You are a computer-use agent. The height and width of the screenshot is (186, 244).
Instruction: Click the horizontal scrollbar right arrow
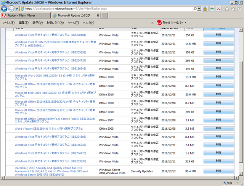[237, 178]
